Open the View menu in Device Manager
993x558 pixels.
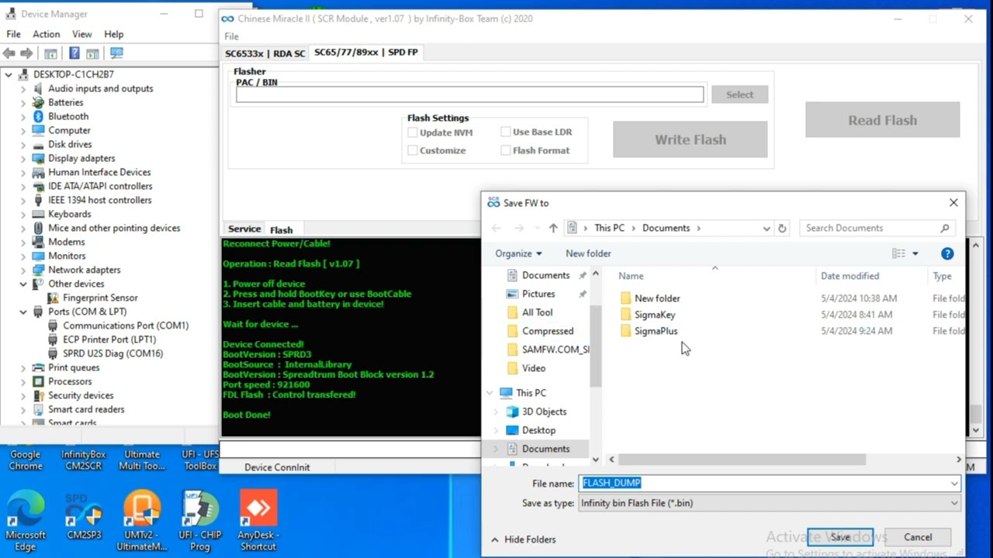[81, 34]
